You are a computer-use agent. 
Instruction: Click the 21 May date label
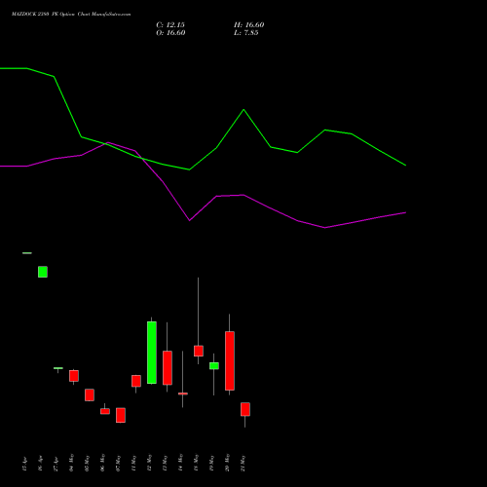(243, 463)
